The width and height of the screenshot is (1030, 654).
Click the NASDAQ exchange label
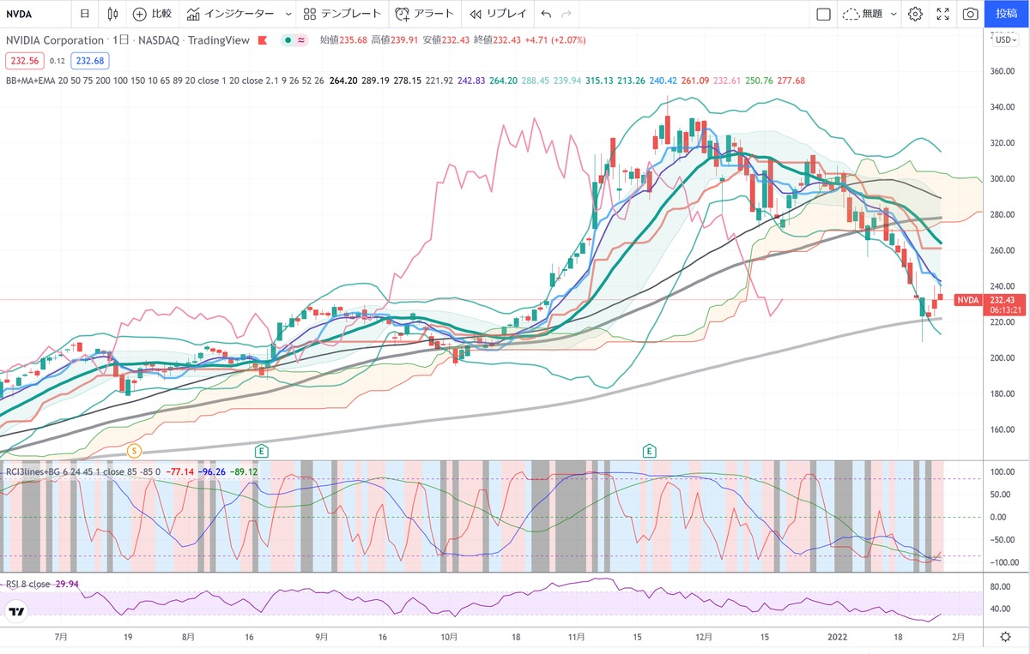(x=158, y=40)
